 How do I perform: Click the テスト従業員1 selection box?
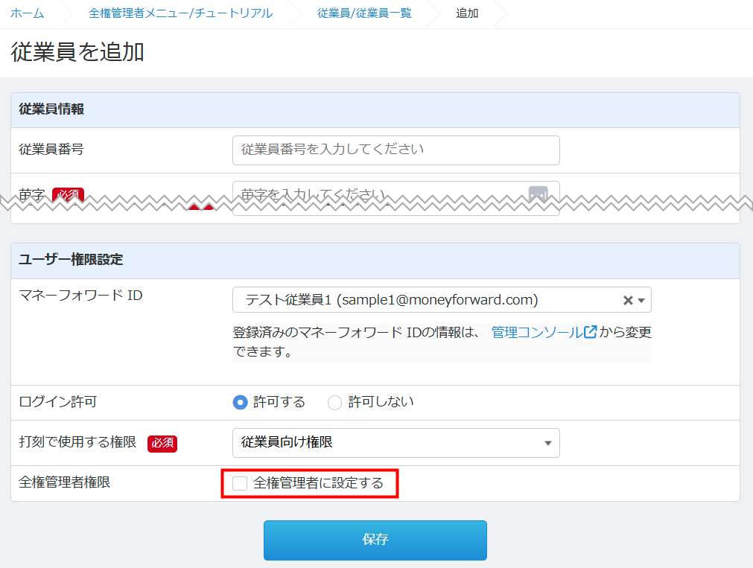coord(425,300)
